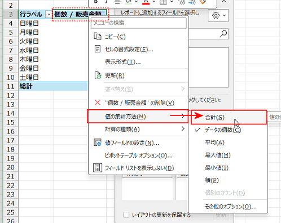
Task: Click the Value Field Settings icon
Action: pos(98,142)
